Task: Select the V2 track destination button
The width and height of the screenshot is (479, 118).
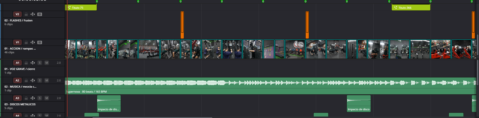Action: [x=17, y=14]
